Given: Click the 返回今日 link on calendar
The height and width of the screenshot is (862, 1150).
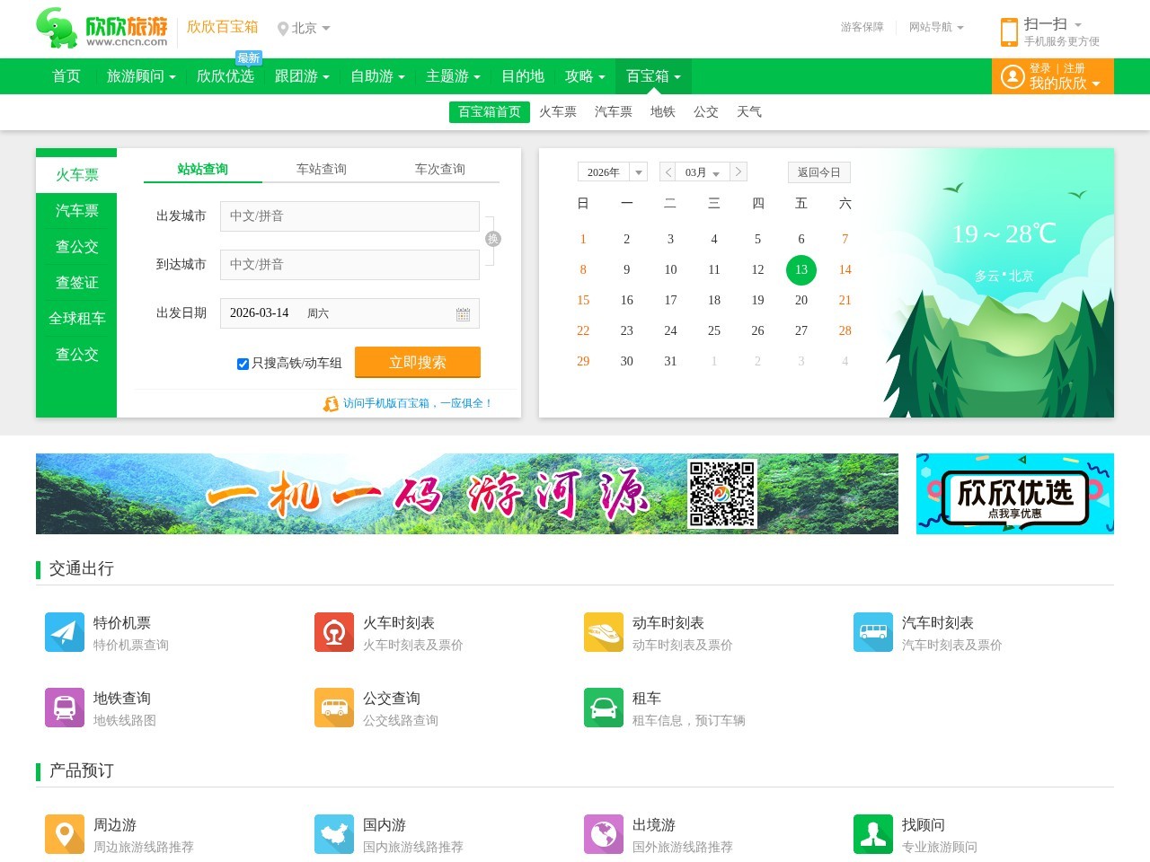Looking at the screenshot, I should 818,172.
